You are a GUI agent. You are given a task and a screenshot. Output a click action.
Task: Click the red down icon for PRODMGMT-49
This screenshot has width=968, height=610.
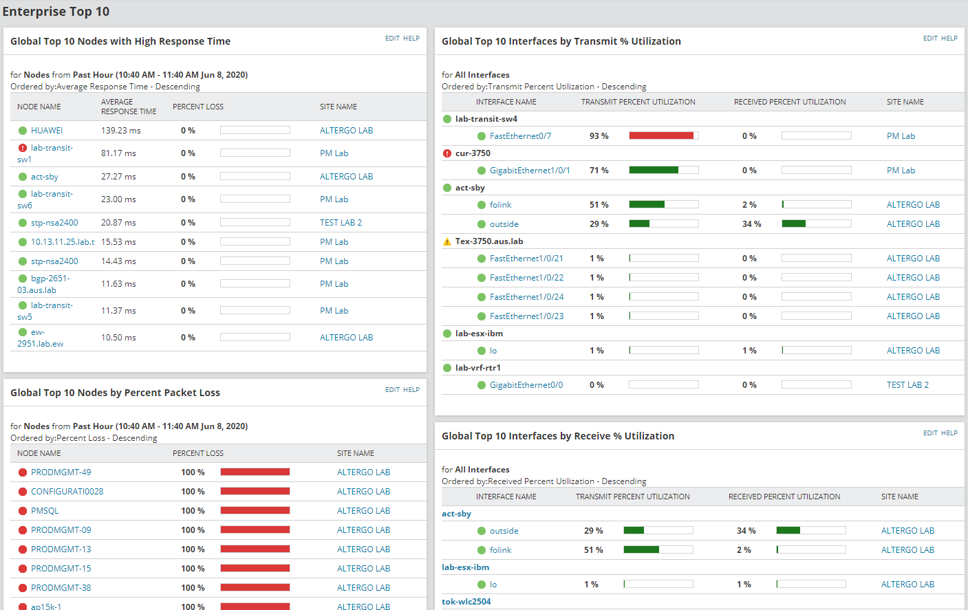(23, 472)
